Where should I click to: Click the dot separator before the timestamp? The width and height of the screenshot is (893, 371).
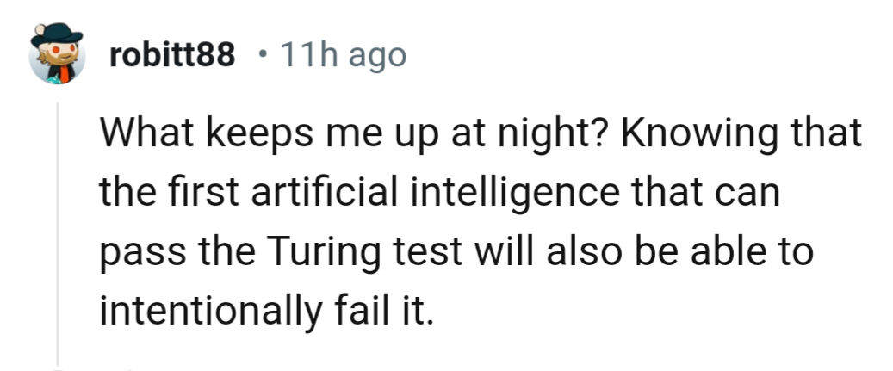262,54
